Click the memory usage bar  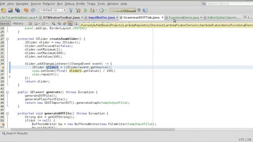123,10
